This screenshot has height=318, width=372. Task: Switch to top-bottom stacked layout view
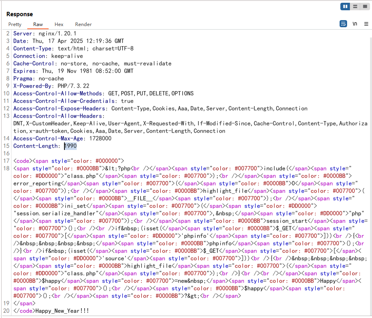[x=355, y=6]
